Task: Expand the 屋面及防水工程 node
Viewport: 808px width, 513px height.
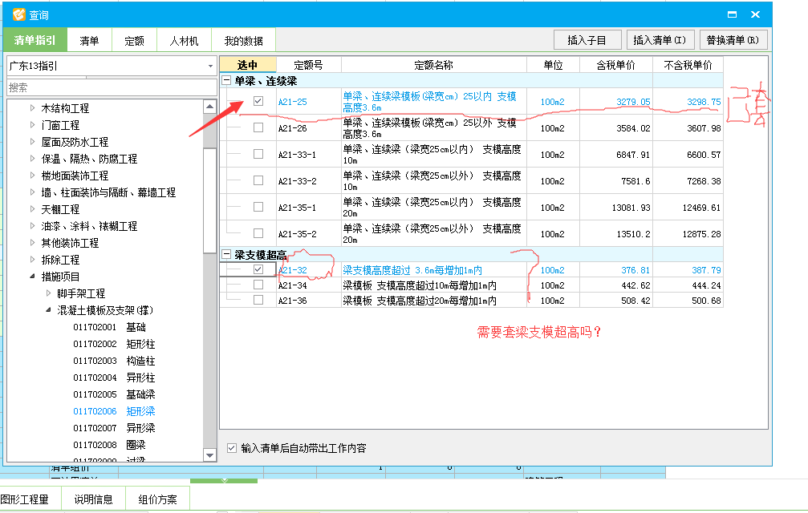Action: pyautogui.click(x=32, y=142)
